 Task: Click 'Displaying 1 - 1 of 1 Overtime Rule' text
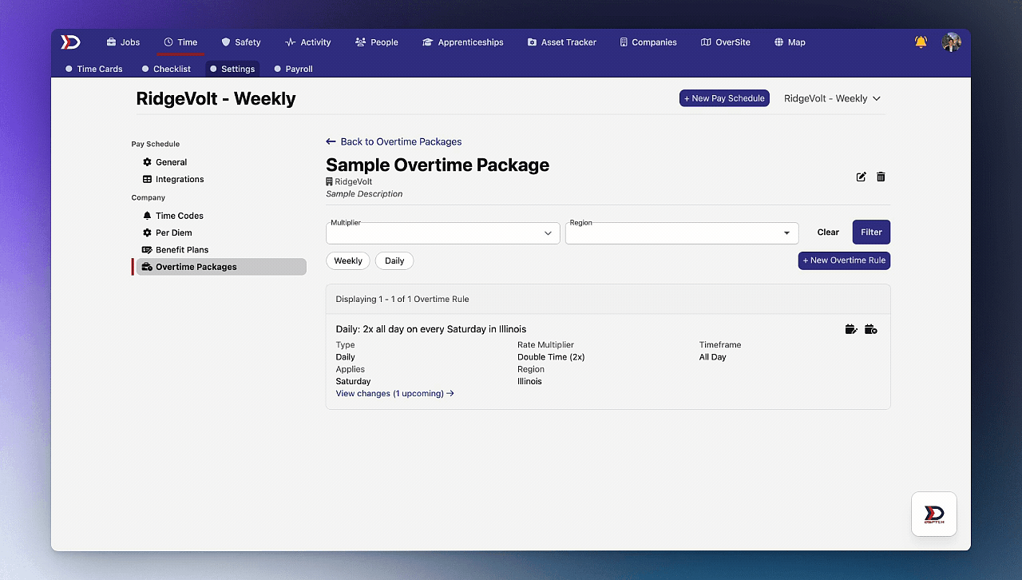pos(402,299)
